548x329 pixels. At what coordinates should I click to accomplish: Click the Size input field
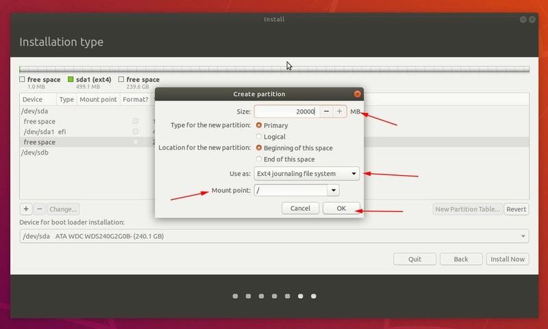[x=286, y=111]
